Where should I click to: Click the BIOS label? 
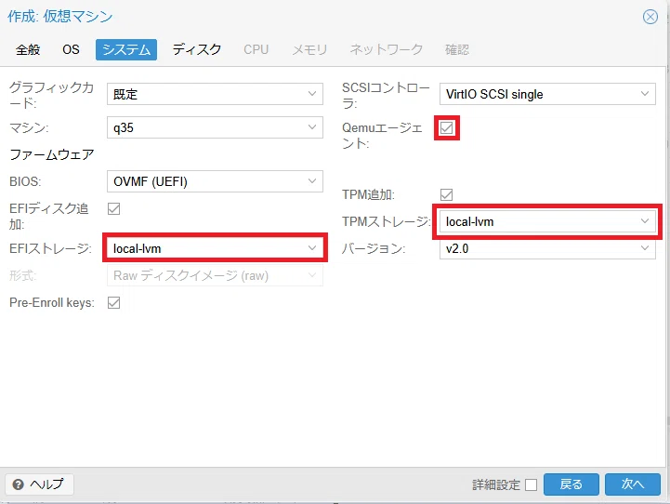(25, 181)
